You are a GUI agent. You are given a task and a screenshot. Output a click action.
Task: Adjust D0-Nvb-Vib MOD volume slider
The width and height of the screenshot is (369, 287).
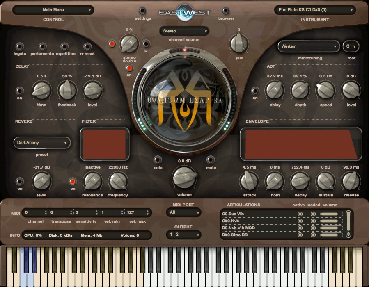[x=332, y=228]
